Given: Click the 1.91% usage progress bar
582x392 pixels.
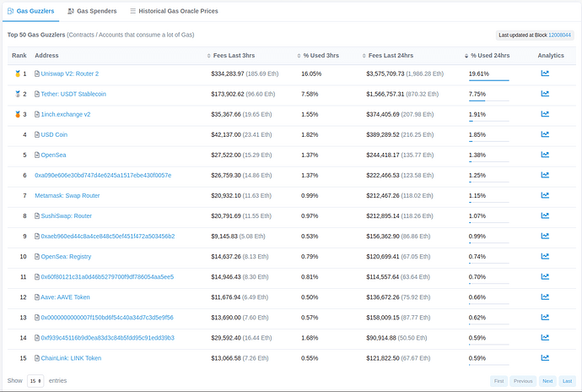Looking at the screenshot, I should pyautogui.click(x=489, y=121).
